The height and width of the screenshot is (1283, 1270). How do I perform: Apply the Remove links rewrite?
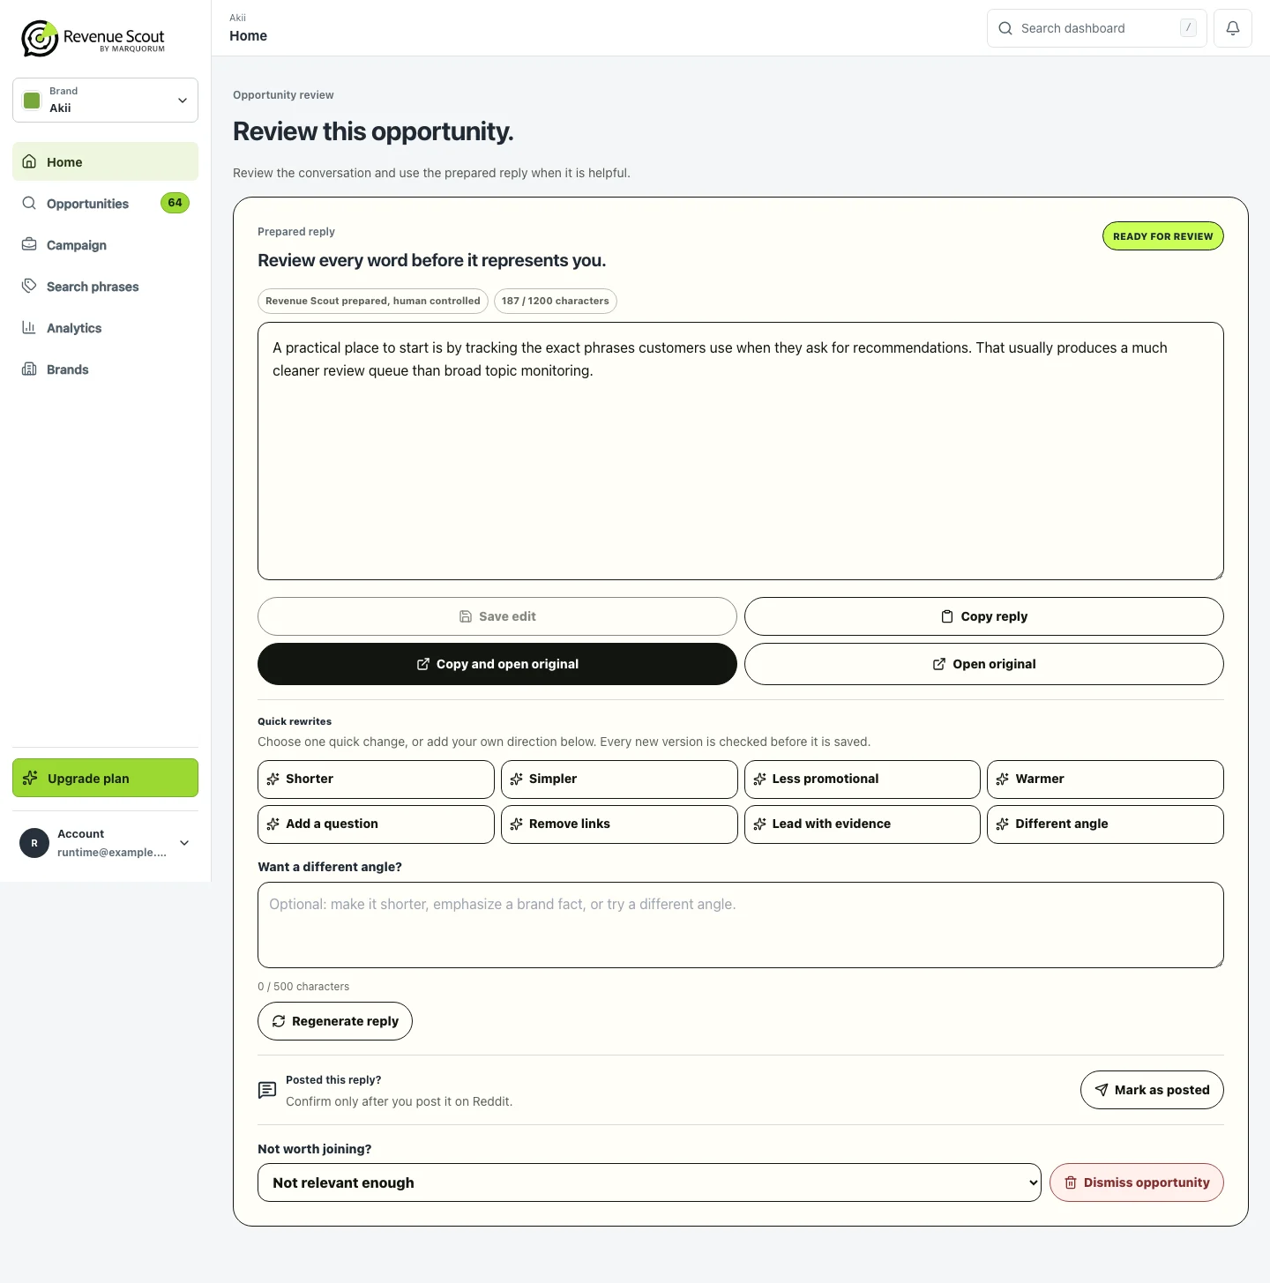pos(619,824)
